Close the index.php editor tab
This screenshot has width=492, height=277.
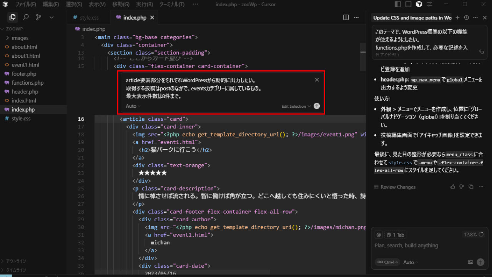(152, 18)
